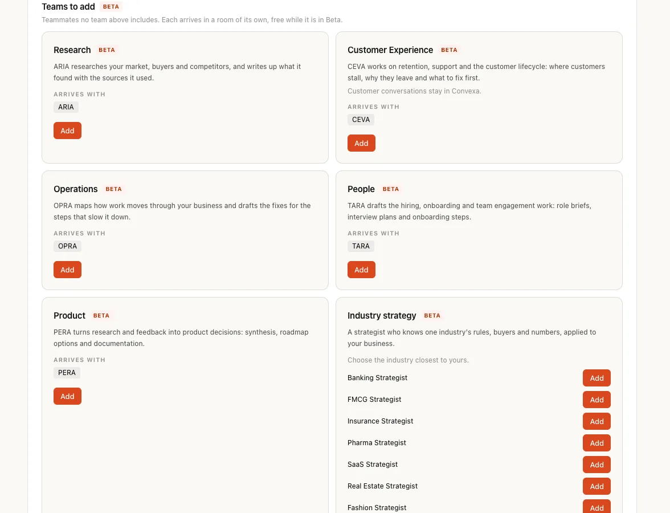Add the FMCG Strategist

597,400
